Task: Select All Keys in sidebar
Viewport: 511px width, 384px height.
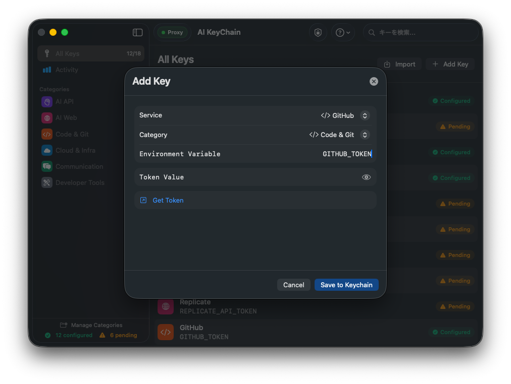Action: tap(91, 53)
